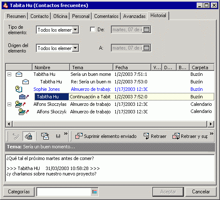Sort by the Carpeta column header

[202, 67]
